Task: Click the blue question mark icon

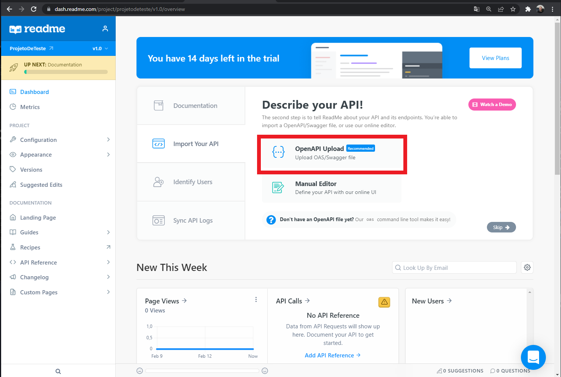Action: click(271, 220)
